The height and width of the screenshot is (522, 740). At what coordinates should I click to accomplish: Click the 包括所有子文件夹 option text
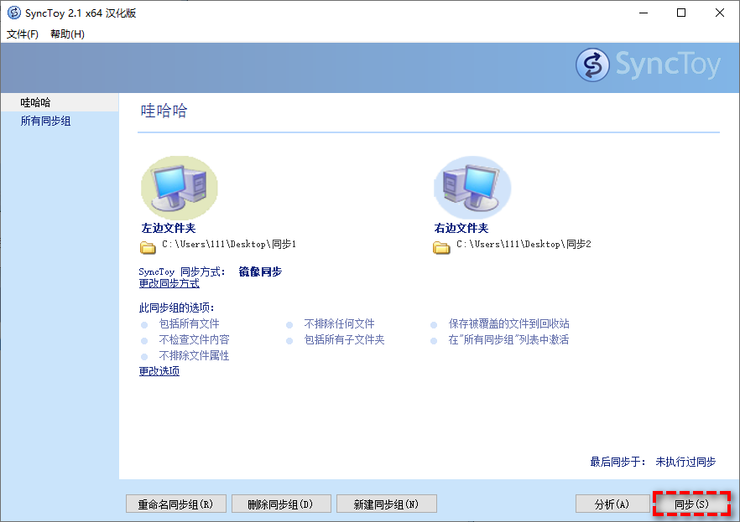click(345, 339)
